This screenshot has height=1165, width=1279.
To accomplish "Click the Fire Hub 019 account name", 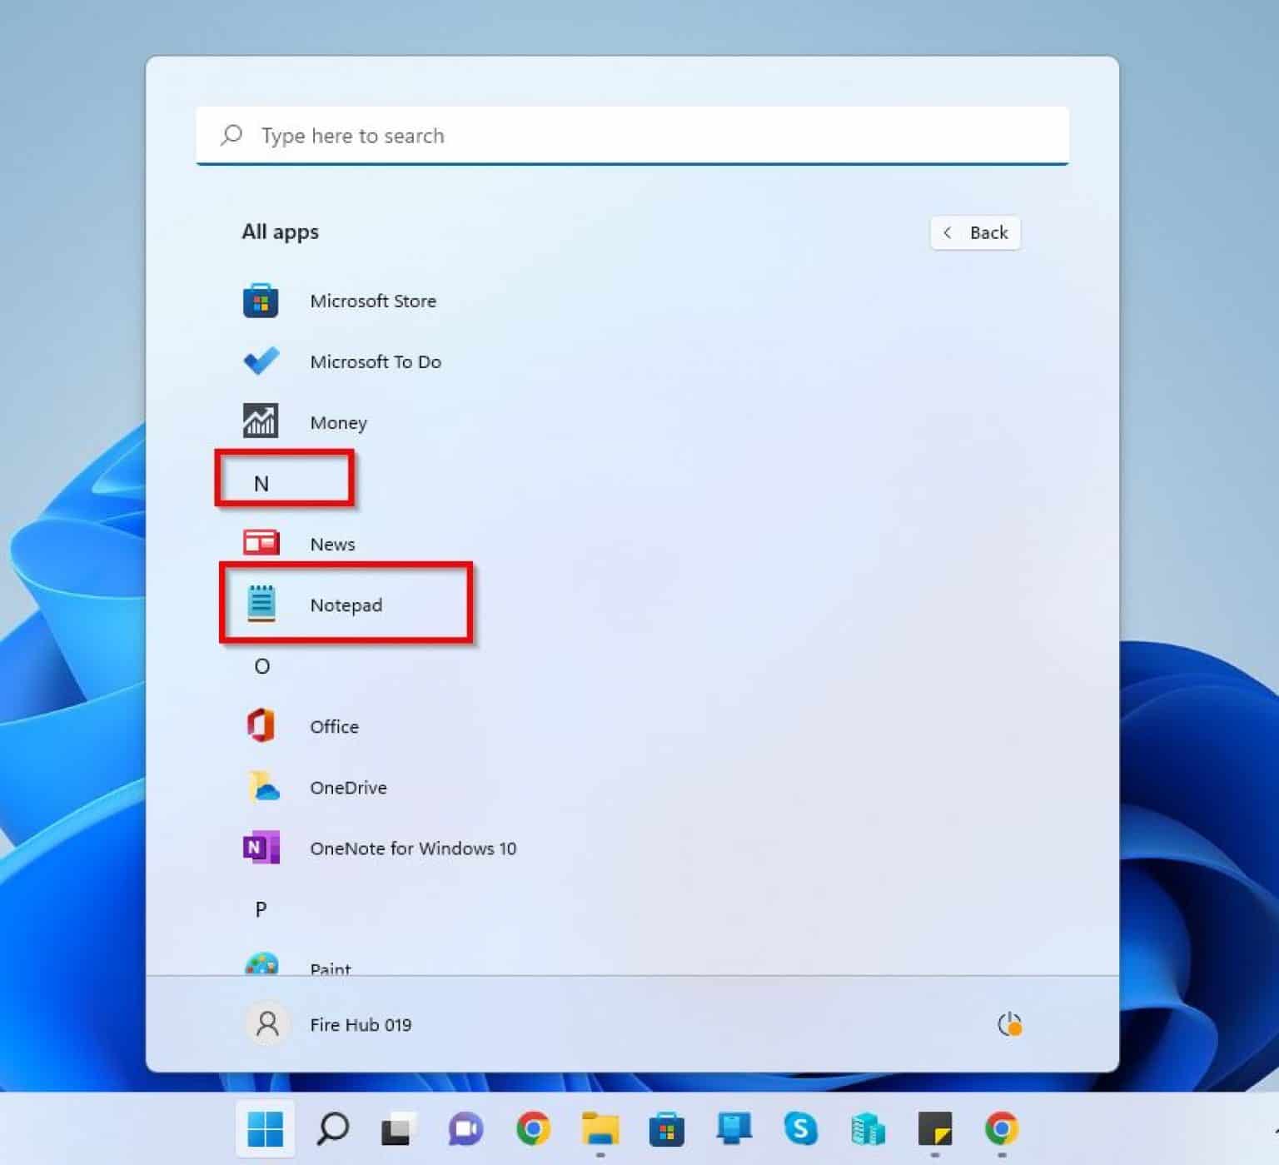I will [360, 1025].
